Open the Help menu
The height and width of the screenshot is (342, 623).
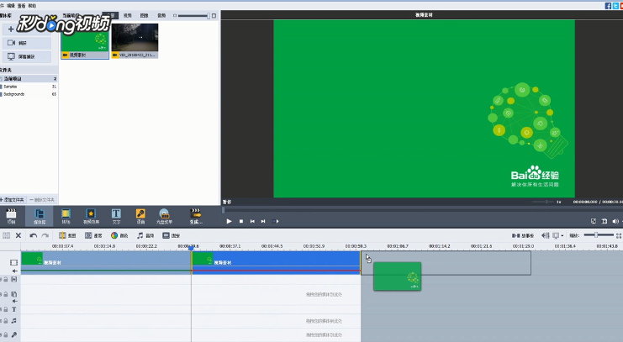coord(32,6)
